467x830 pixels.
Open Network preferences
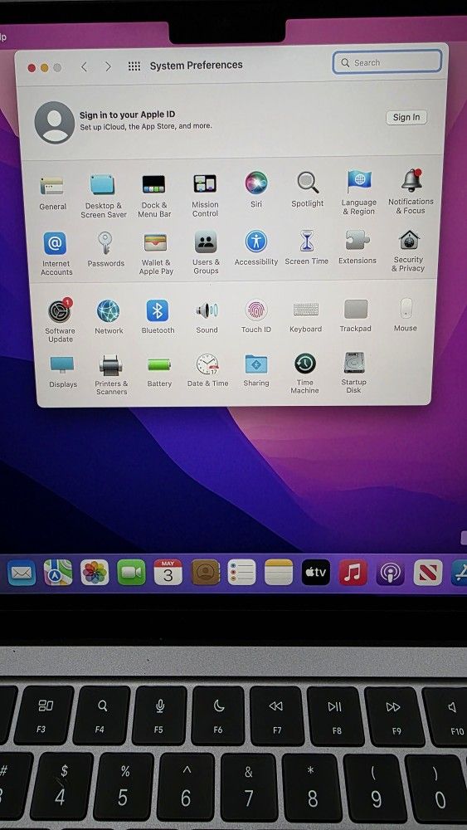pos(109,310)
